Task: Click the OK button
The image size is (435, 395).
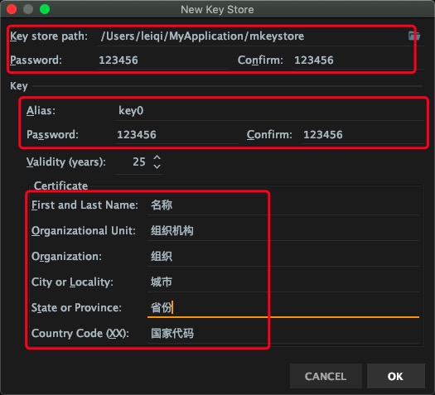Action: click(396, 376)
